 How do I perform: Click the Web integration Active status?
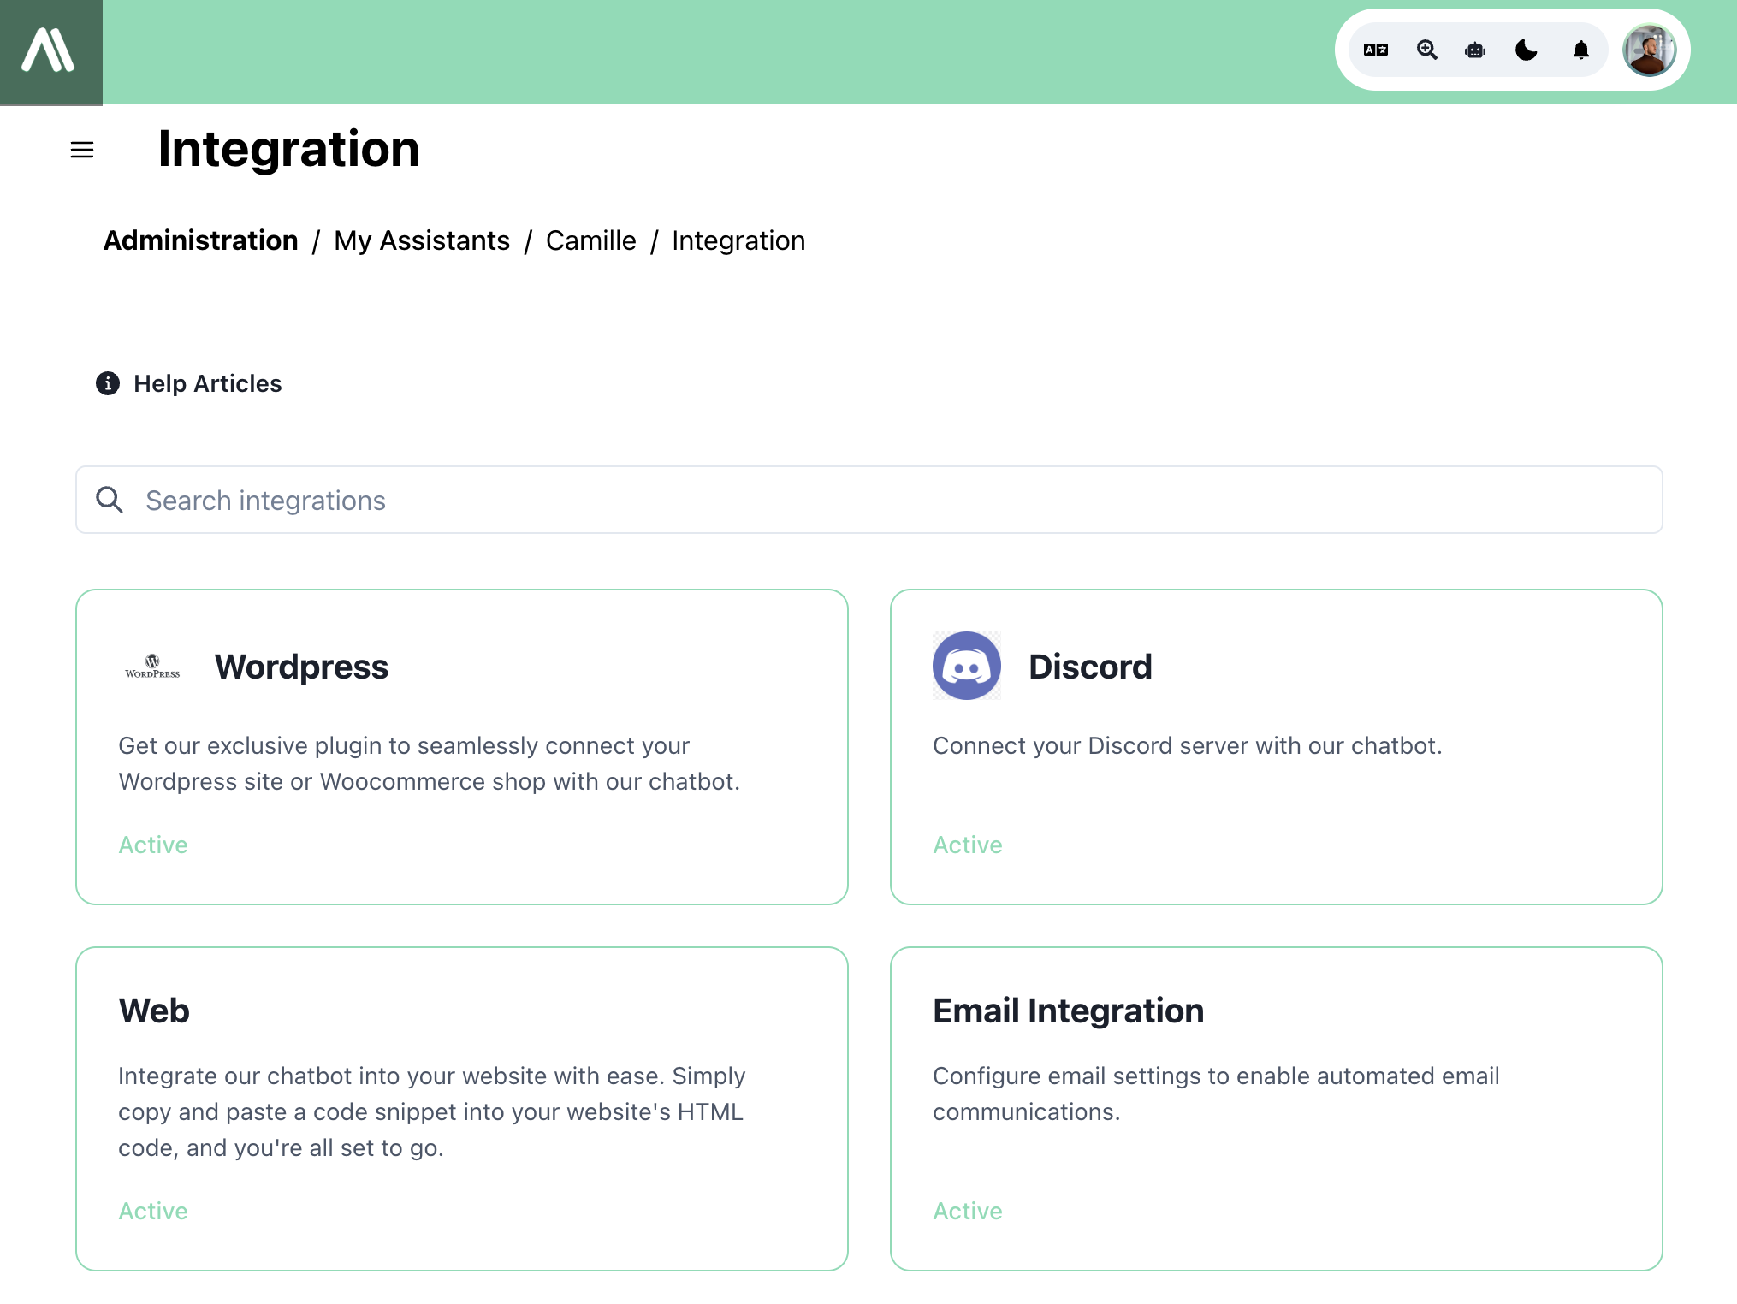(x=152, y=1211)
